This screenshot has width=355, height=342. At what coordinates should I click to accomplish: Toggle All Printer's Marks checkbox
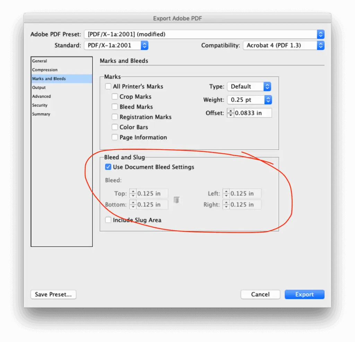(108, 86)
